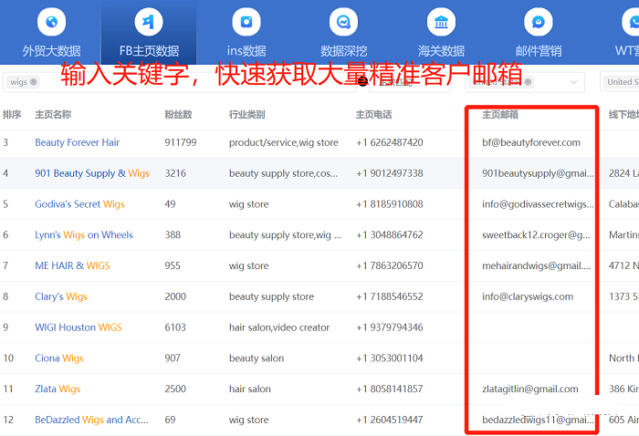Remove the wigs keyword tag
639x436 pixels.
[34, 82]
